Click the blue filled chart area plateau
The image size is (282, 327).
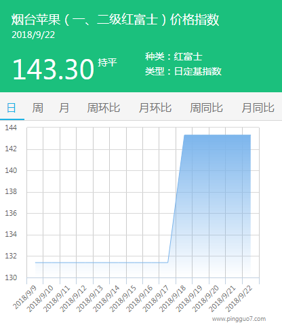[x=217, y=204]
